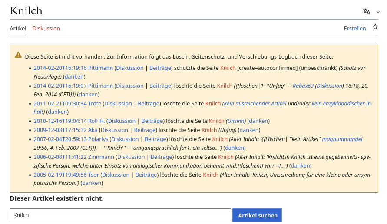
Task: Open Diskussion link for Zinnmann
Action: [x=131, y=157]
